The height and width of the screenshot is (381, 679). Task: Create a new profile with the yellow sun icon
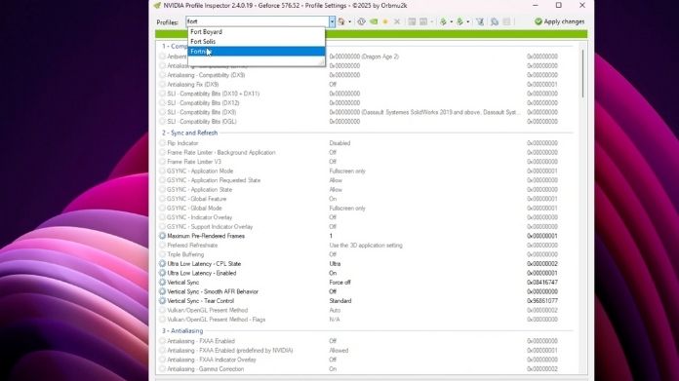coord(385,21)
